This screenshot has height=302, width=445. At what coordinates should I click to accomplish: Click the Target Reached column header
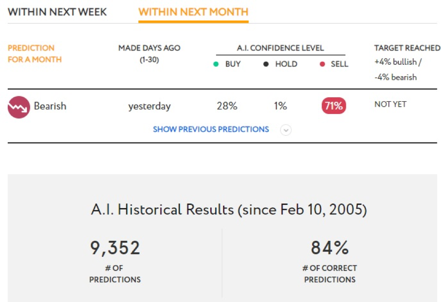point(407,48)
